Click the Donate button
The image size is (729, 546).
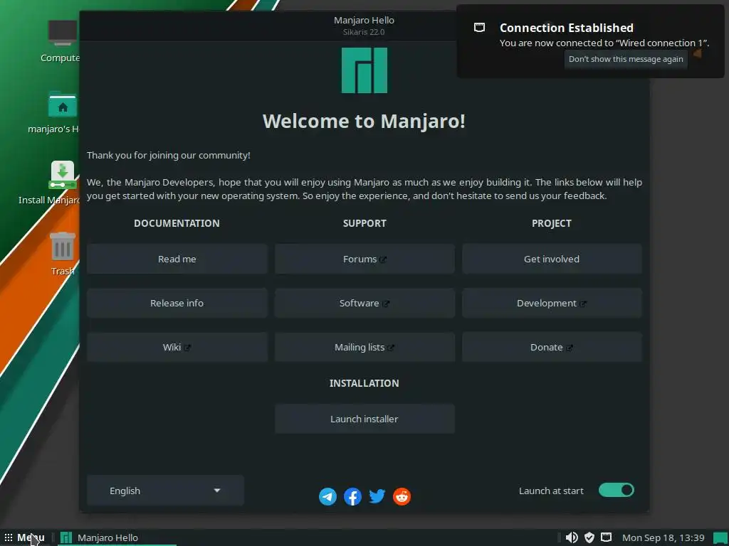(552, 347)
